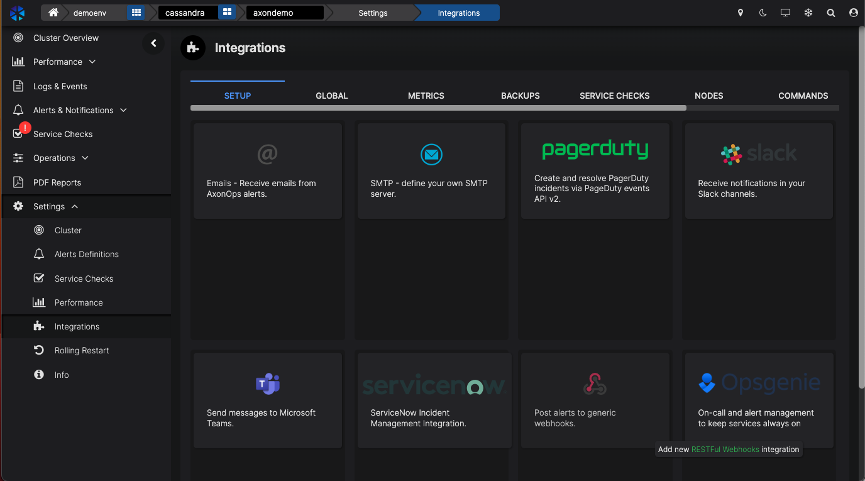The height and width of the screenshot is (481, 865).
Task: Click the snowflake icon in top bar
Action: coord(808,13)
